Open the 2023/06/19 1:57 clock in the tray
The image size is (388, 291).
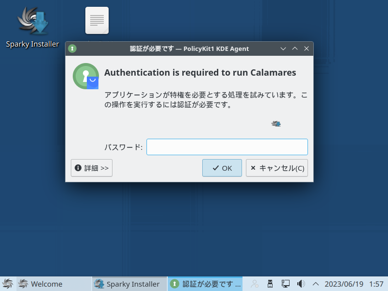click(x=354, y=284)
